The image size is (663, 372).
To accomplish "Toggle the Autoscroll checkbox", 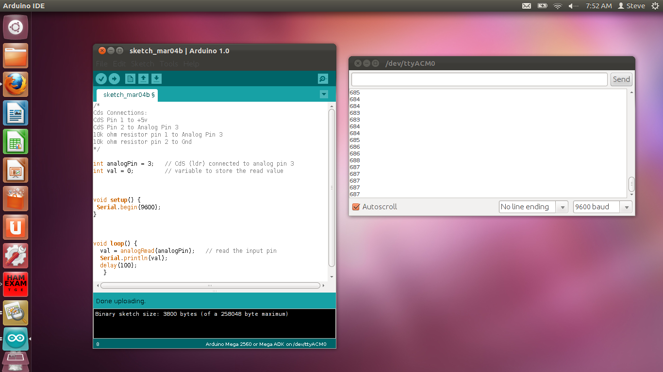I will (356, 206).
